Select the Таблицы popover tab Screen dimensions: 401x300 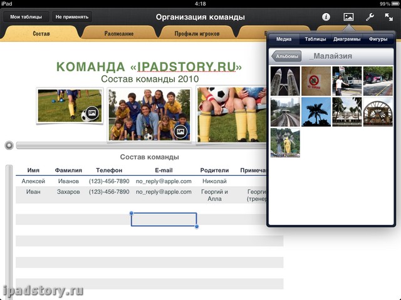tap(315, 39)
